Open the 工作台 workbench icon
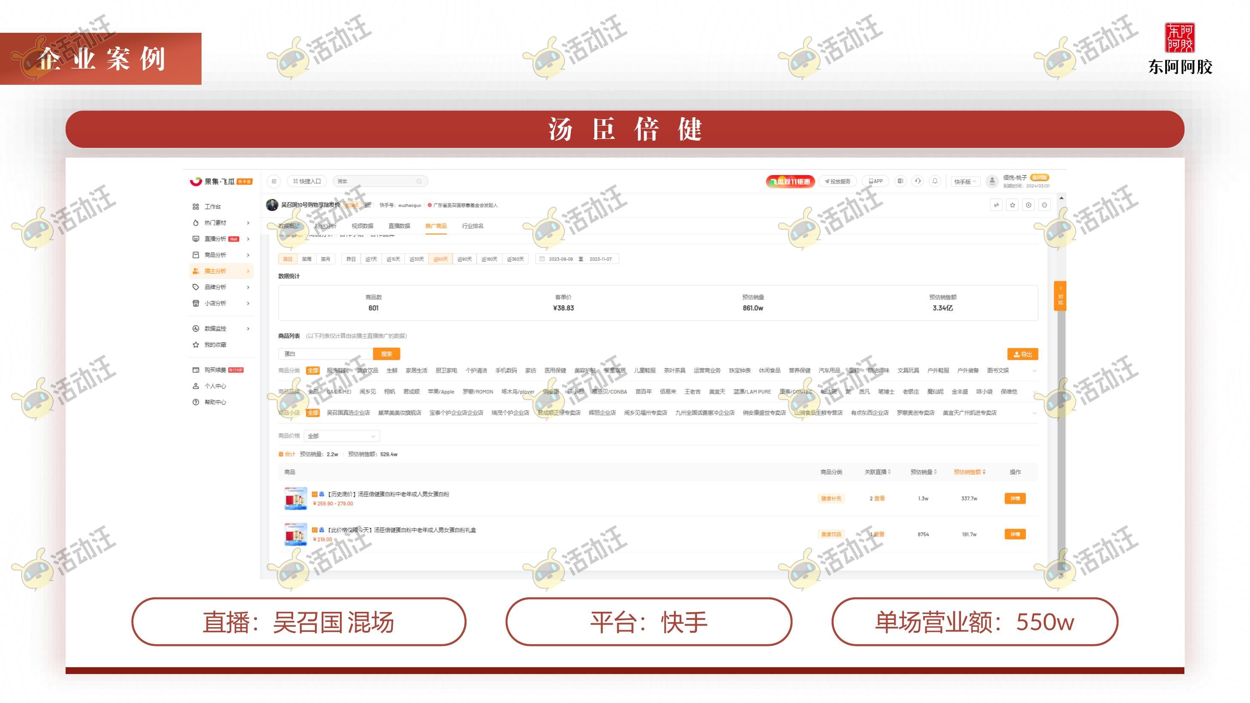 point(196,207)
